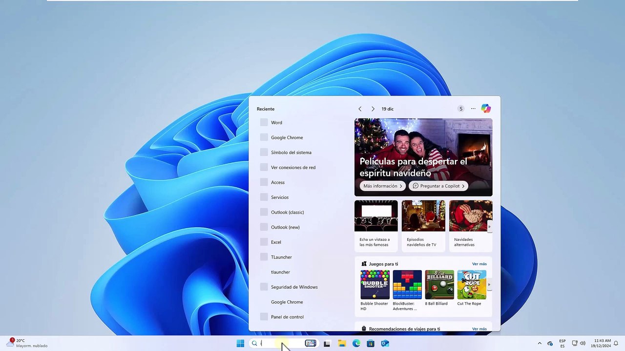
Task: Show more games with the right arrow
Action: (489, 285)
